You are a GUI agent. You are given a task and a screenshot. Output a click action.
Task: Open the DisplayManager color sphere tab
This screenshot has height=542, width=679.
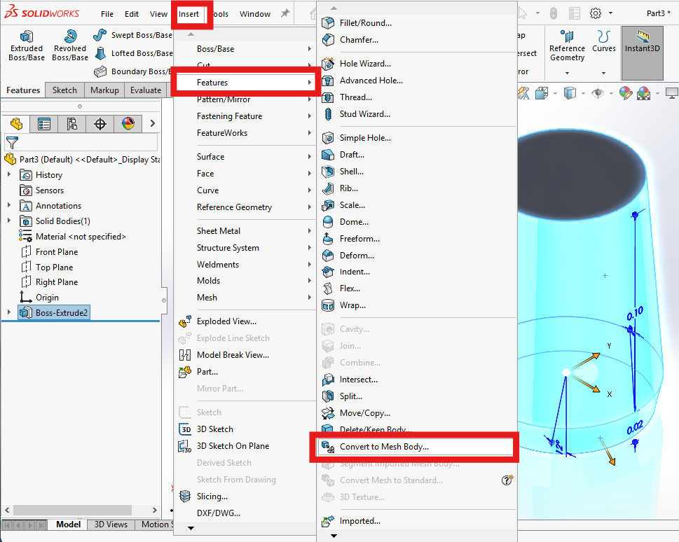128,124
